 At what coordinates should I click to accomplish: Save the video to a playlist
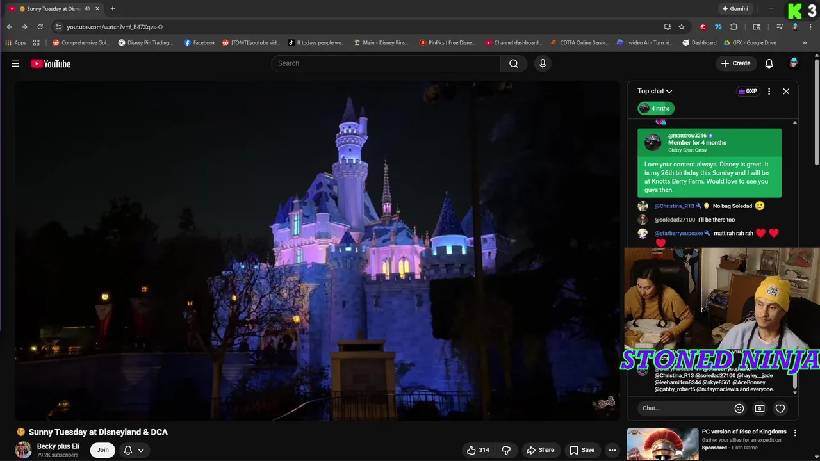pyautogui.click(x=582, y=450)
